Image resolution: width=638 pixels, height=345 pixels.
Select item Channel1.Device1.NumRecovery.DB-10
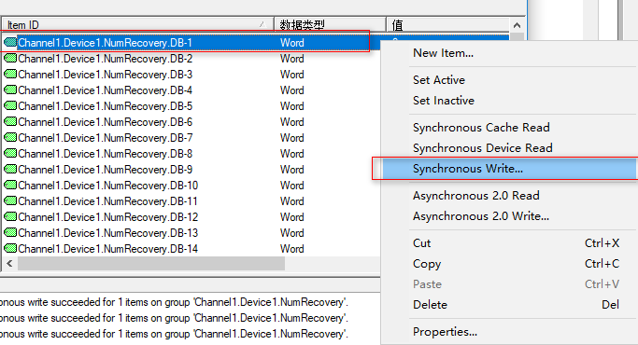click(107, 185)
